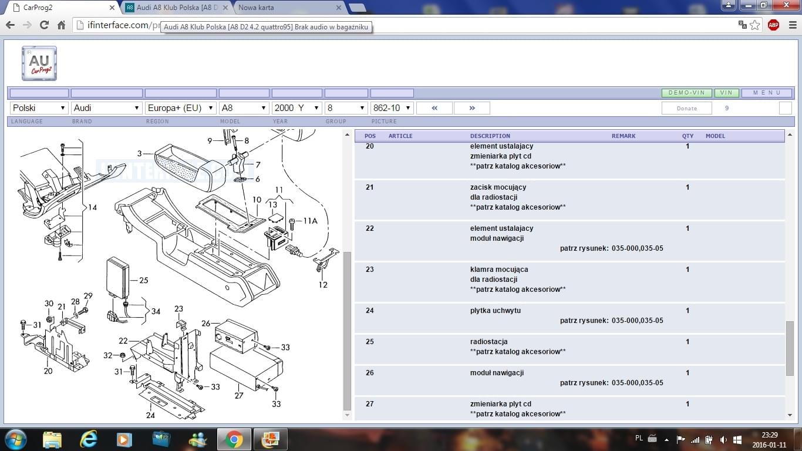Open the photo gallery taskbar app
802x451 pixels.
tap(271, 439)
